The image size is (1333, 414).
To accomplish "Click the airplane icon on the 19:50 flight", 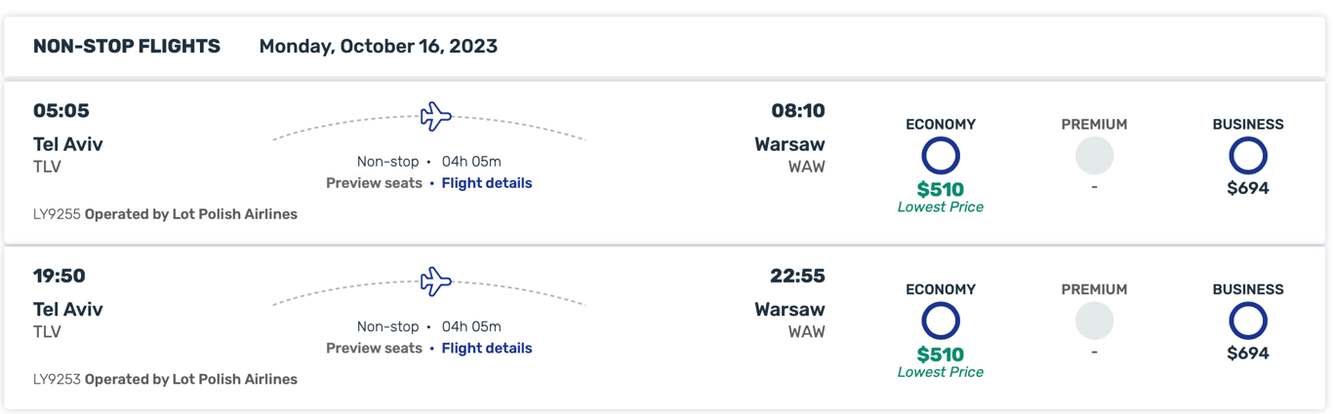I will tap(435, 282).
